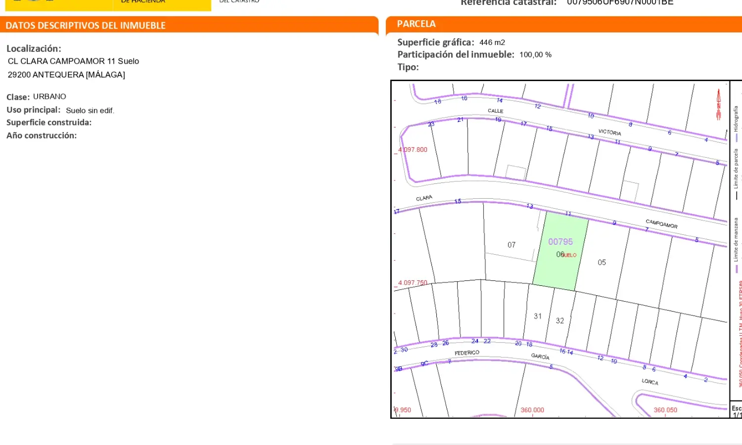
Task: Select parcel "05" on the map
Action: (x=602, y=263)
